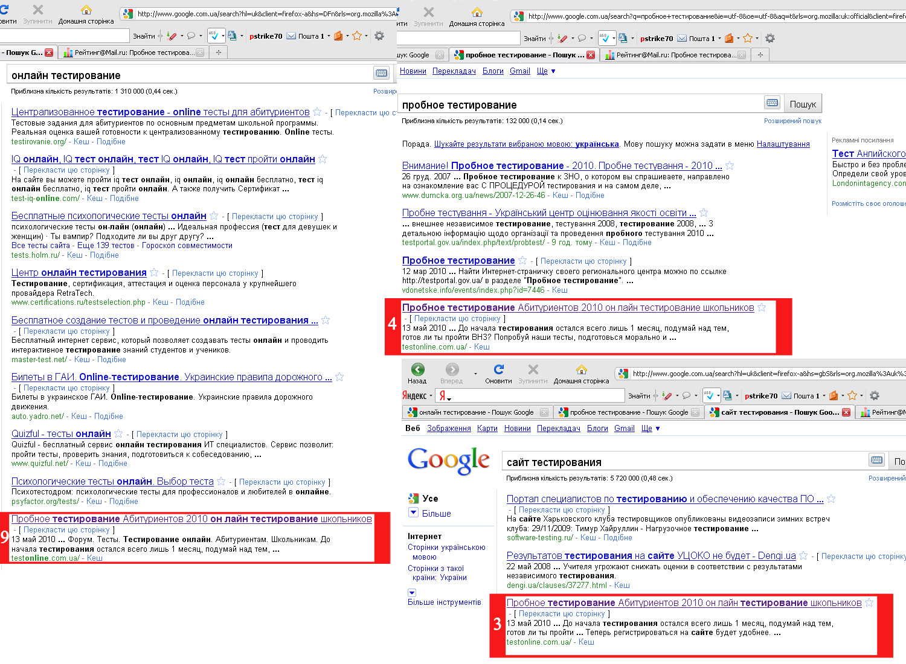Open Яндекс dropdown in bottom-right window toolbar

pyautogui.click(x=431, y=396)
